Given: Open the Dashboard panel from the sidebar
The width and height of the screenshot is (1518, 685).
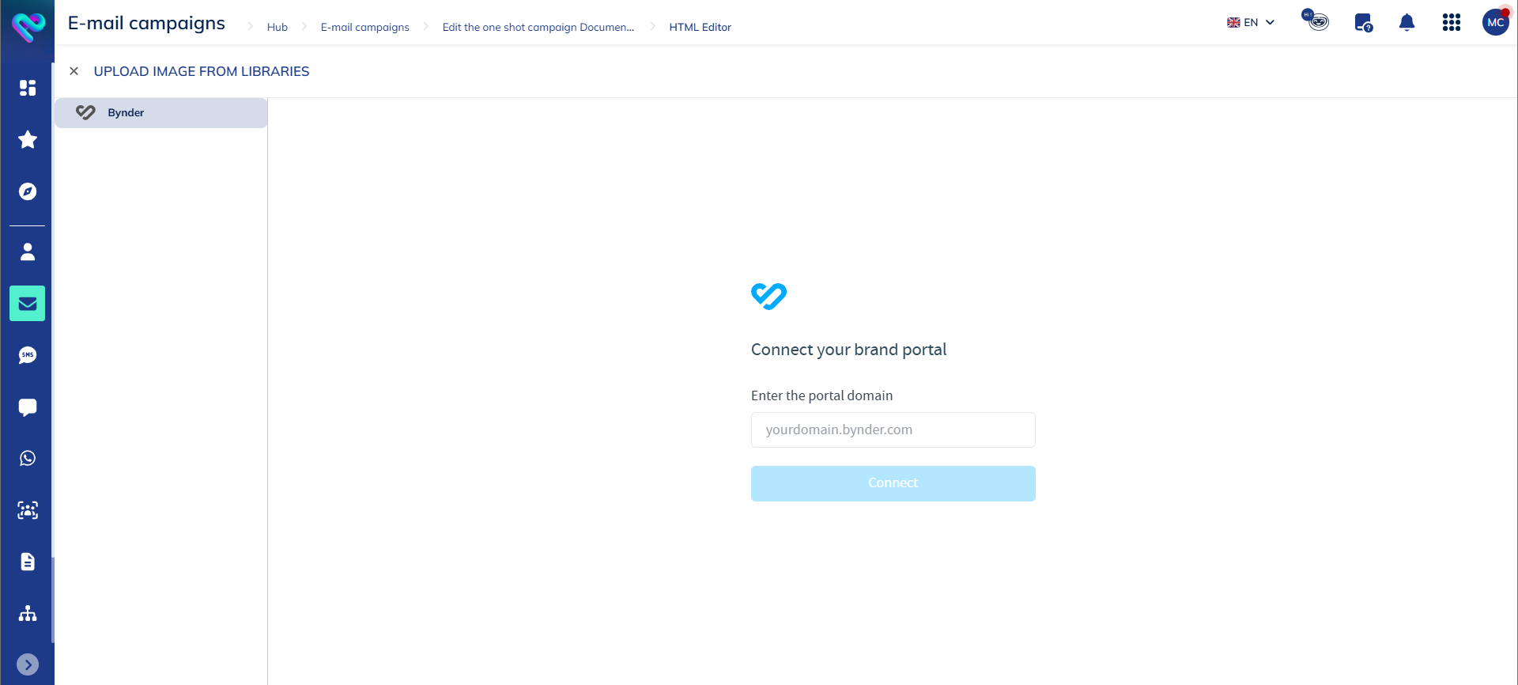Looking at the screenshot, I should click(x=28, y=88).
